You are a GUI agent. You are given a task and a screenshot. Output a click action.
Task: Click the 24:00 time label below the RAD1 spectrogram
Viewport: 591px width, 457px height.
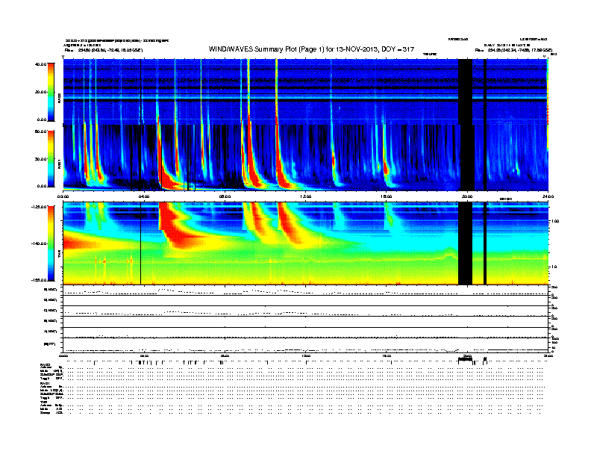(548, 196)
